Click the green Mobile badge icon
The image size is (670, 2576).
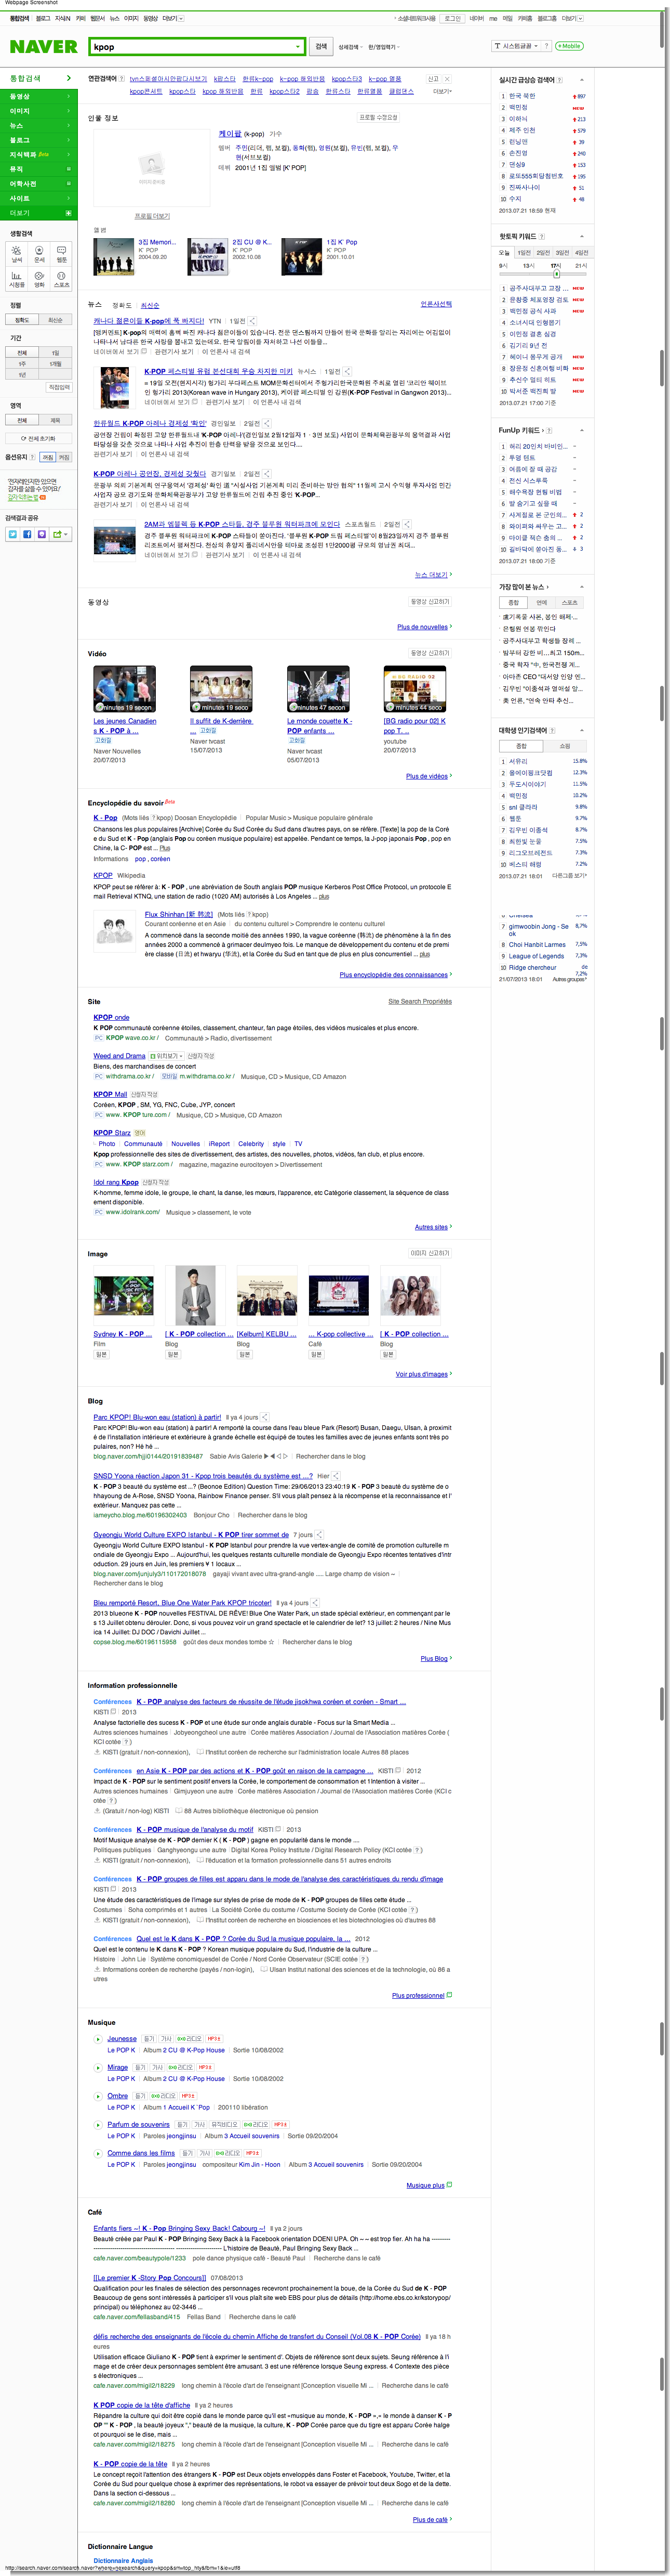[x=569, y=46]
